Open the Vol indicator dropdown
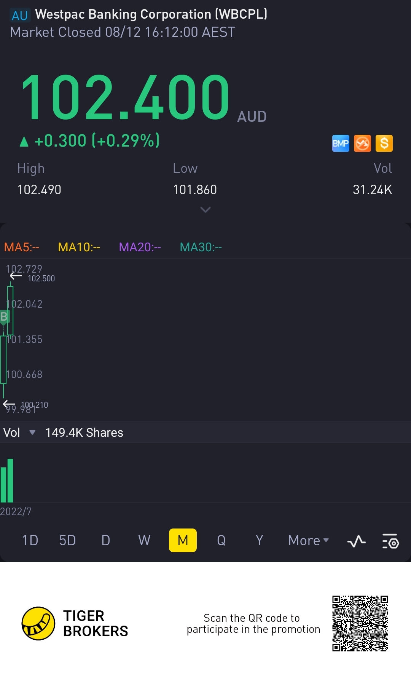 click(19, 433)
